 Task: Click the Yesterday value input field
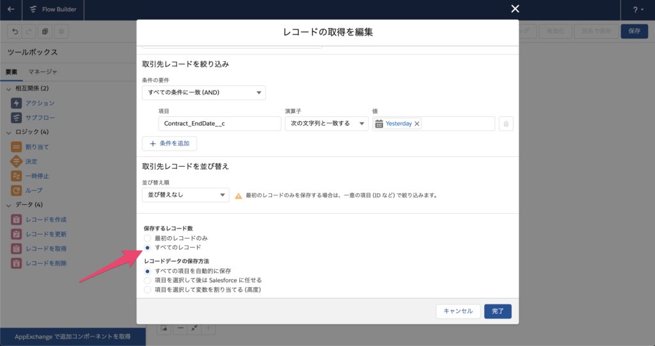[x=434, y=124]
